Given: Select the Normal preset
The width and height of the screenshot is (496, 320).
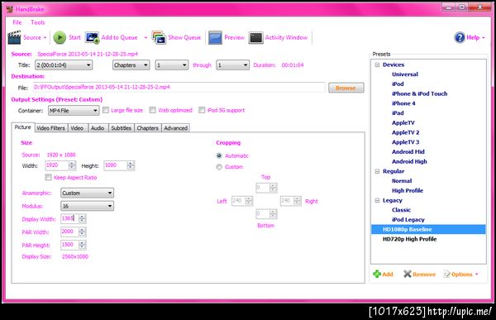Looking at the screenshot, I should point(402,181).
